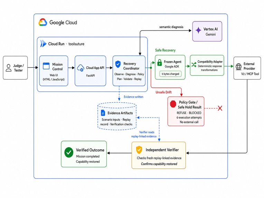Click the Compatibility Adapter shuffle icon
The image size is (264, 198).
tap(194, 65)
